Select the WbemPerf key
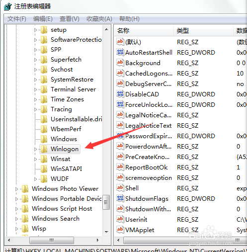Viewport: 247px width, 252px height. (x=66, y=129)
